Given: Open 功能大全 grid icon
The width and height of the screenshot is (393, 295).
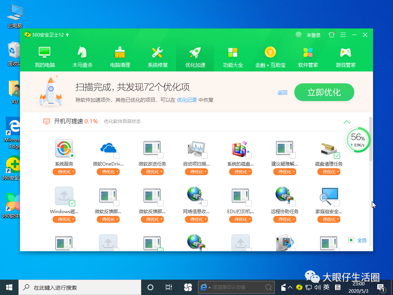Looking at the screenshot, I should (x=233, y=57).
